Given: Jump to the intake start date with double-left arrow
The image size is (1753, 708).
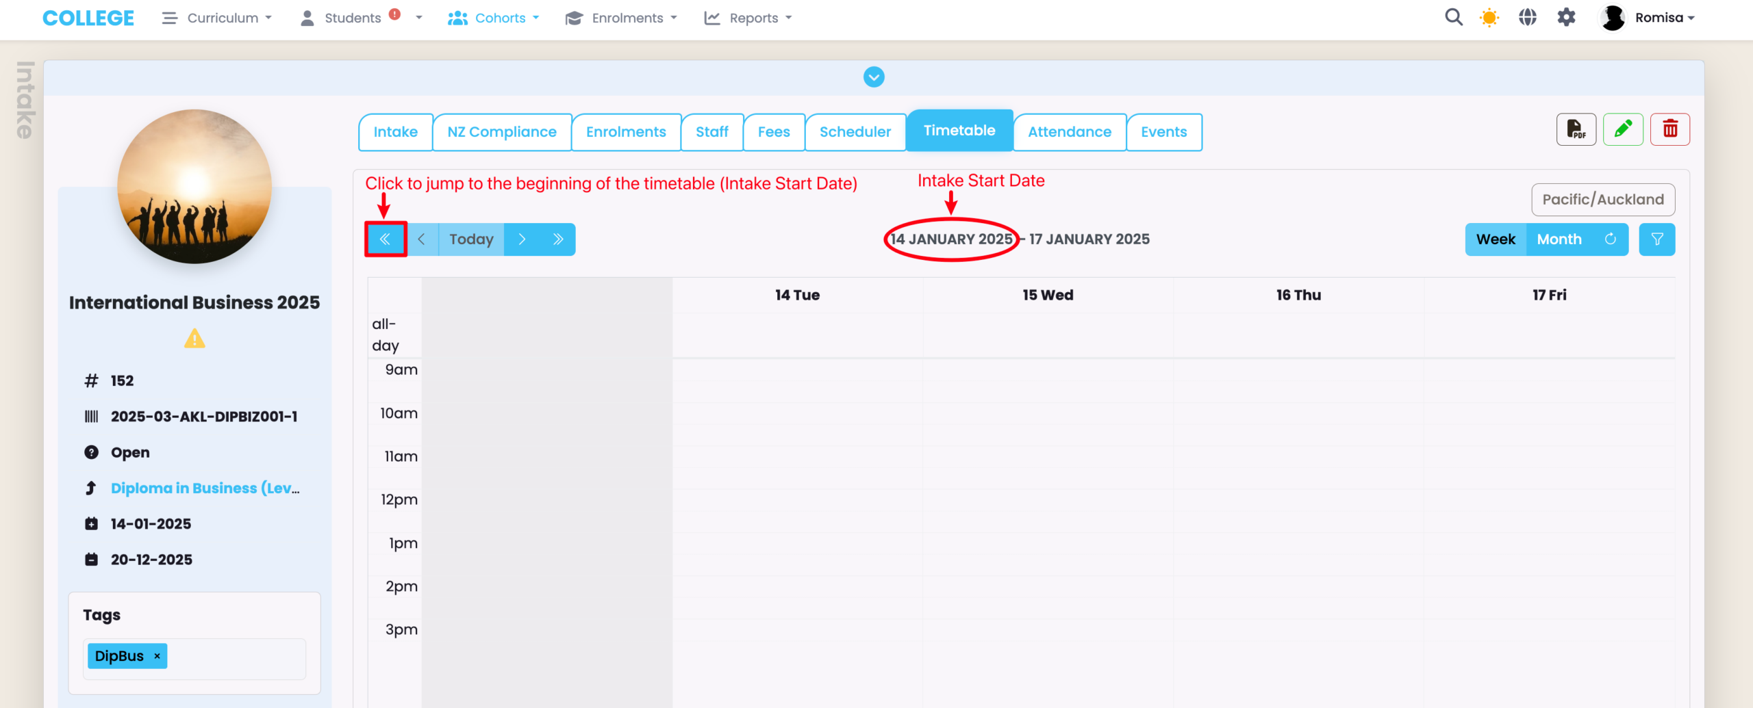Looking at the screenshot, I should [386, 239].
